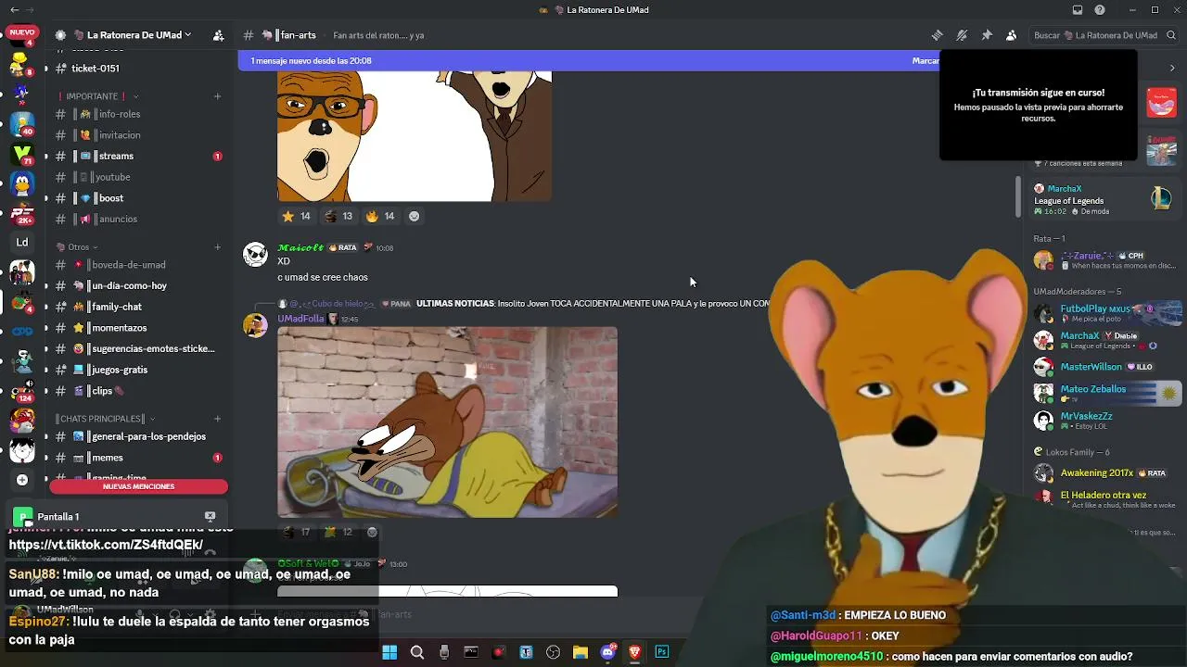Select FutbolPlay in the member list
The height and width of the screenshot is (667, 1187).
click(1107, 313)
